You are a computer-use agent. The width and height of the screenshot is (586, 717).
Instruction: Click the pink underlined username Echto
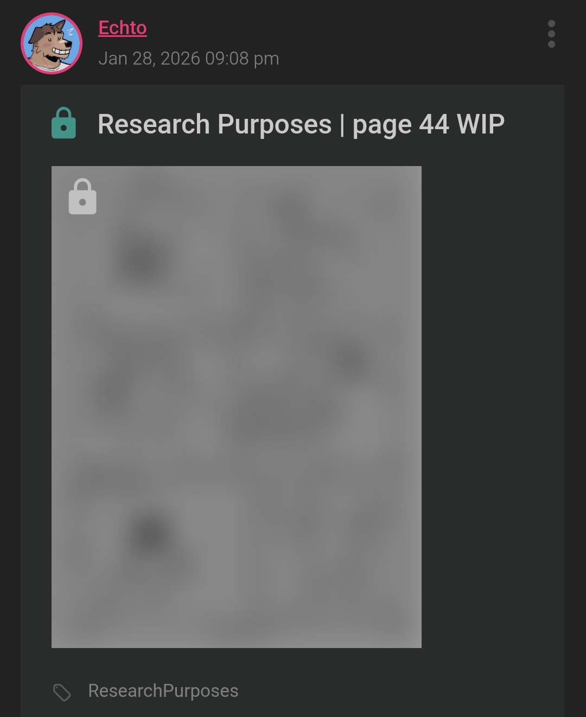tap(123, 28)
